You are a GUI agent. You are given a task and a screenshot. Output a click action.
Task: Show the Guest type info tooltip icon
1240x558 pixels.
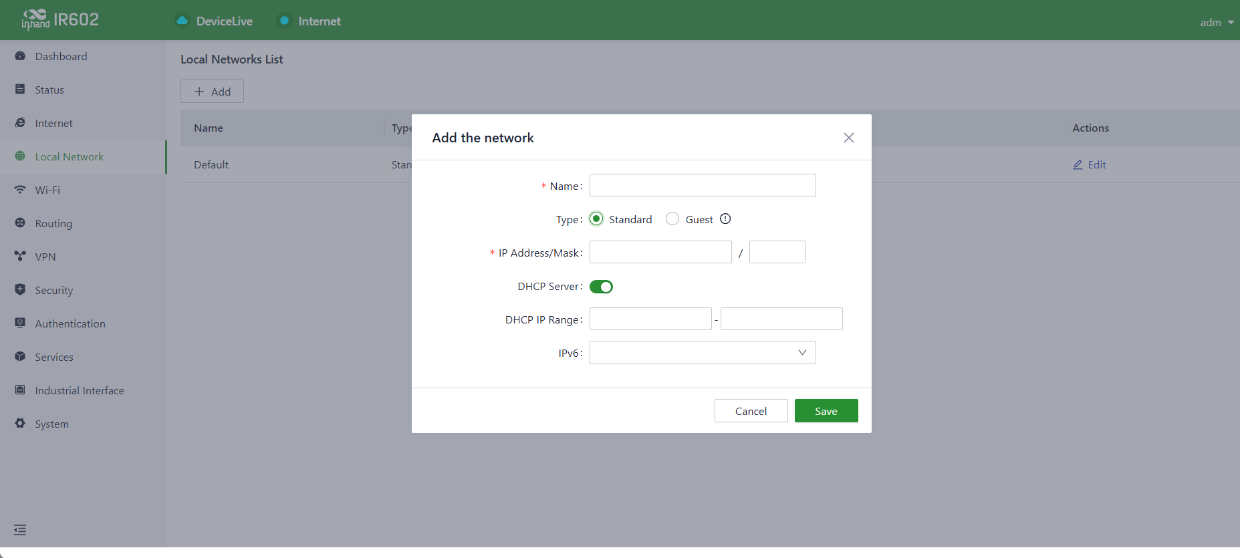[725, 219]
